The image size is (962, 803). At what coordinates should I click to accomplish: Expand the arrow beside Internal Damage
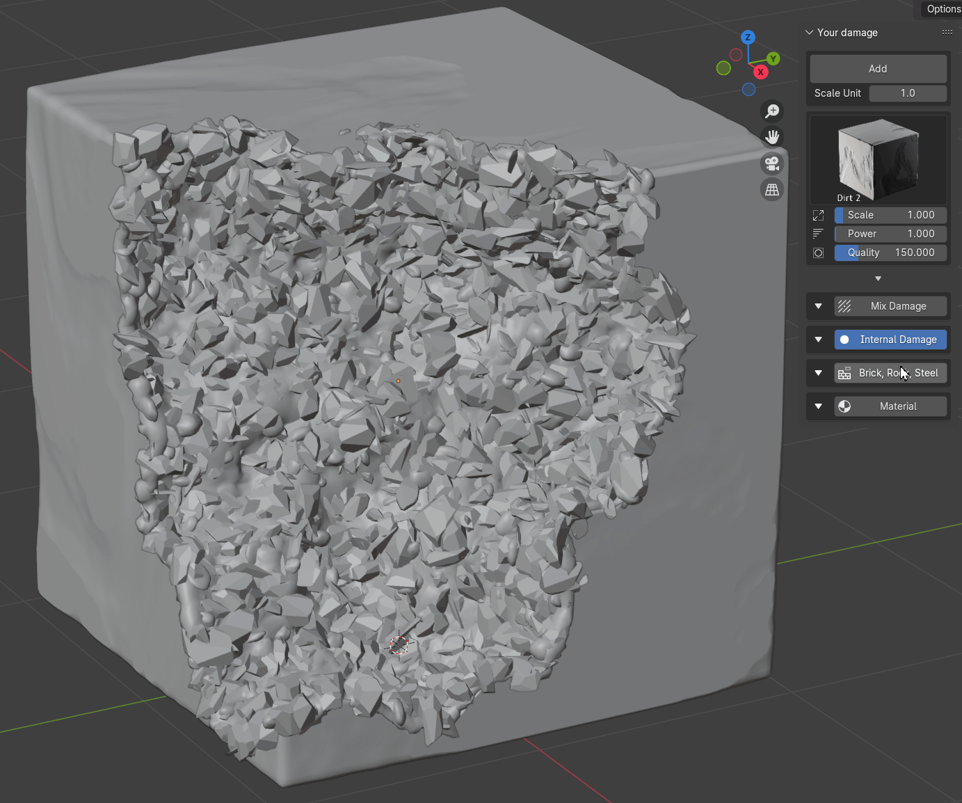tap(819, 340)
